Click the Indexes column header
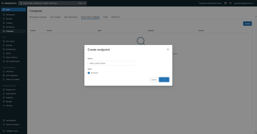The image size is (257, 134). coord(151,31)
